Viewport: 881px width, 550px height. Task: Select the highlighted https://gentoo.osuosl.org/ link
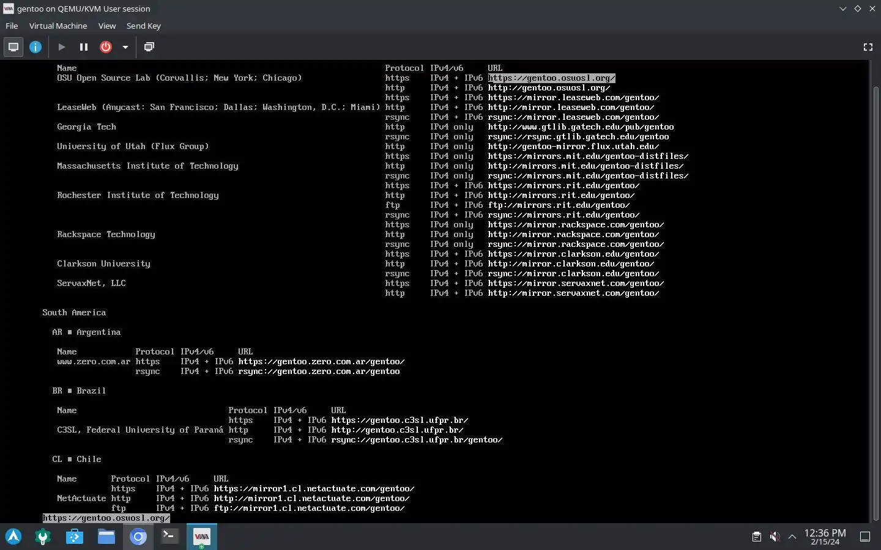tap(552, 78)
